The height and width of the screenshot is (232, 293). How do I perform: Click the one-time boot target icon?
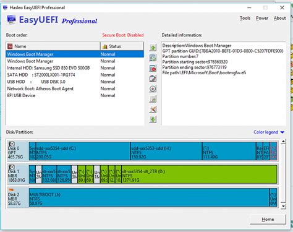(153, 88)
